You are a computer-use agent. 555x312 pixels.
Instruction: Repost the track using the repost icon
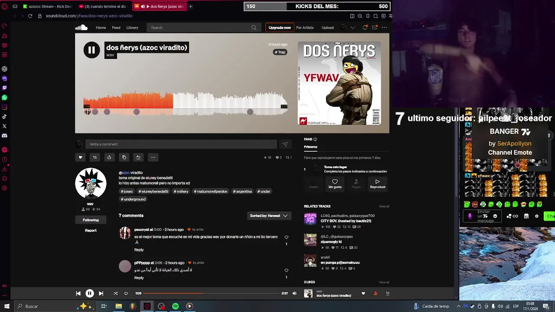click(95, 157)
